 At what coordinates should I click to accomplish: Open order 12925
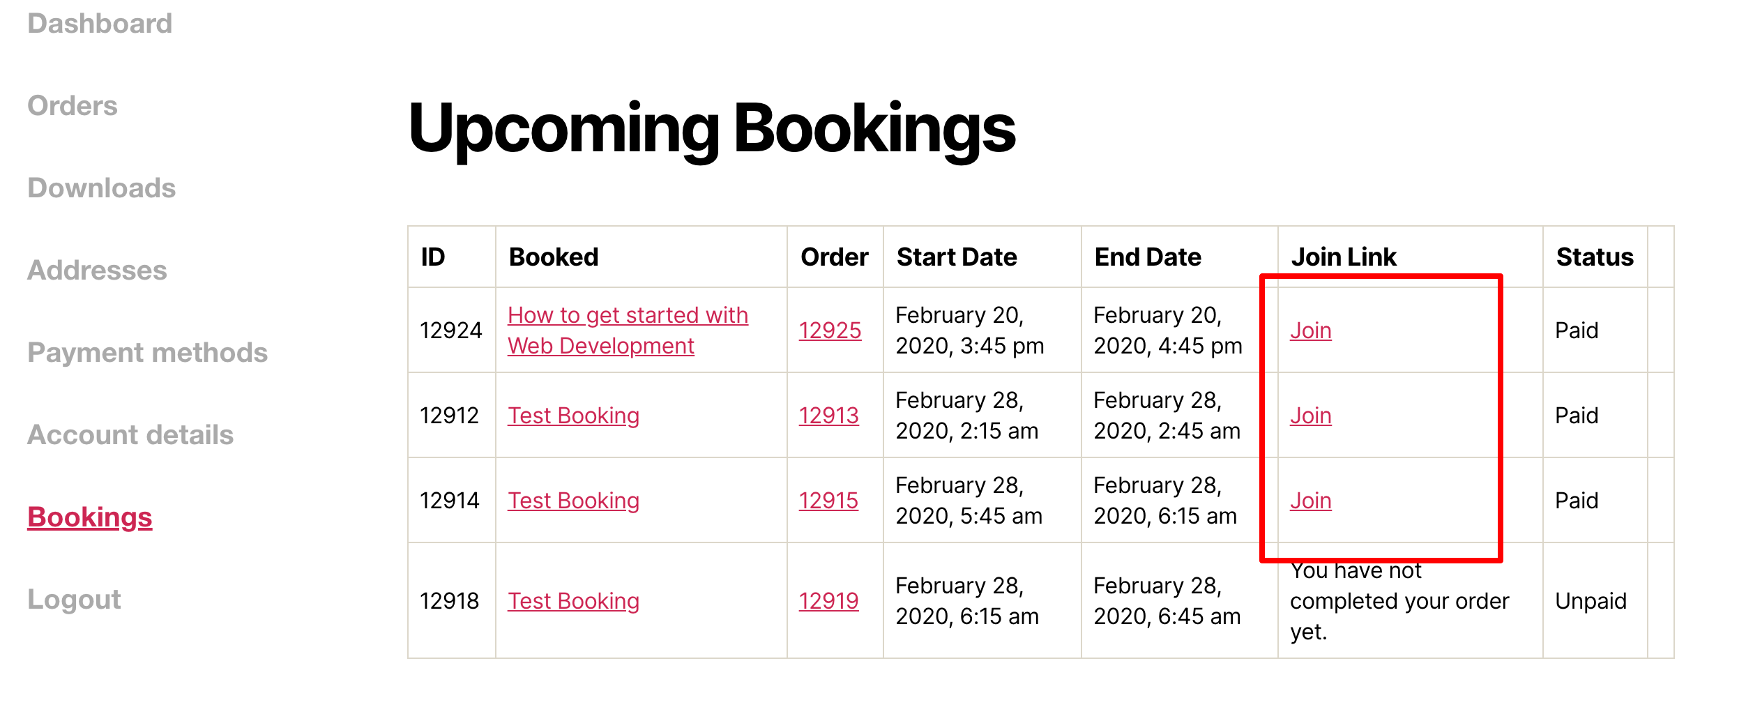(x=830, y=331)
